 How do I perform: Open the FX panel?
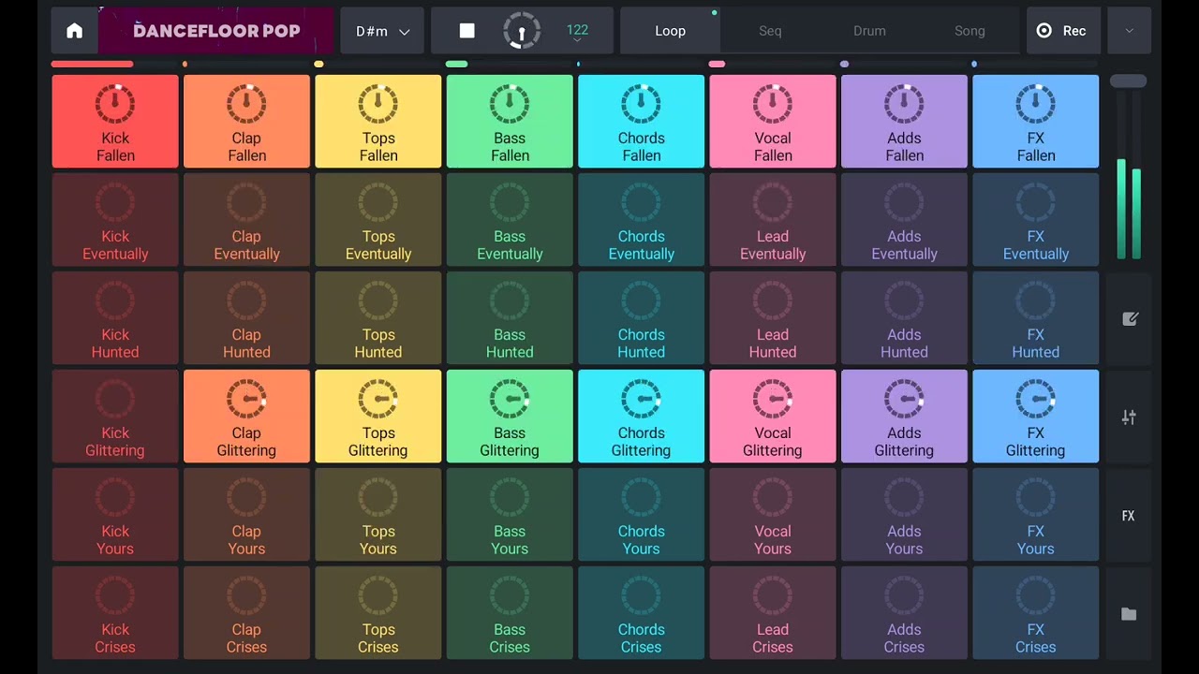click(1129, 516)
